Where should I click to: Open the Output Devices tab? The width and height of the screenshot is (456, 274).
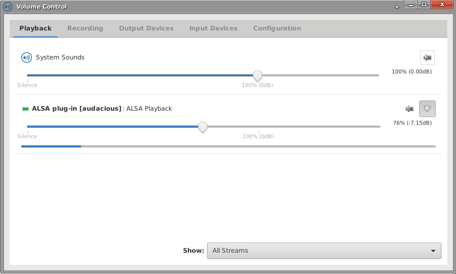(x=146, y=29)
